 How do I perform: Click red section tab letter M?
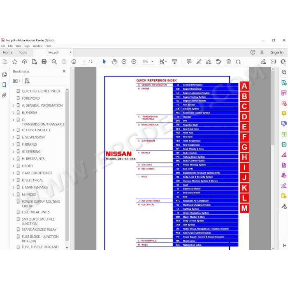(244, 208)
